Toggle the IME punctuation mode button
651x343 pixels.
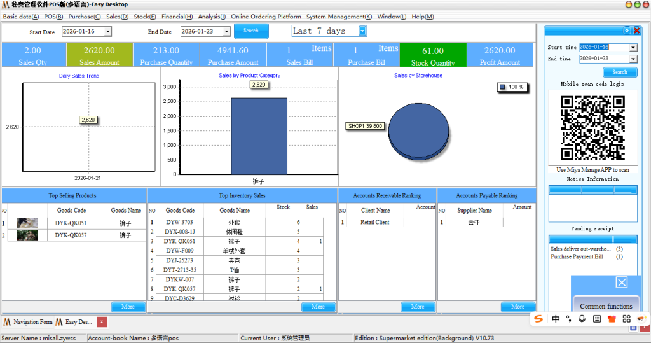pos(570,319)
